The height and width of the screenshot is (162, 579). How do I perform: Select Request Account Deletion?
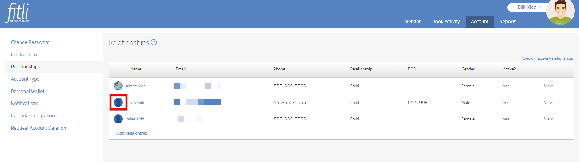[x=39, y=128]
